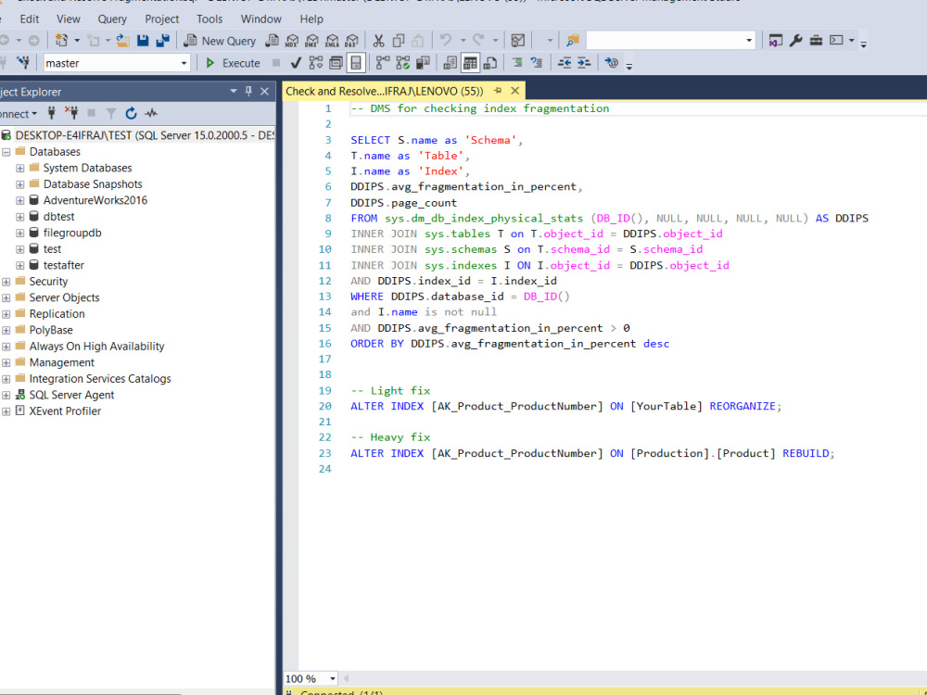Click the Database Engine Query icon
This screenshot has height=695, width=927.
pos(272,41)
